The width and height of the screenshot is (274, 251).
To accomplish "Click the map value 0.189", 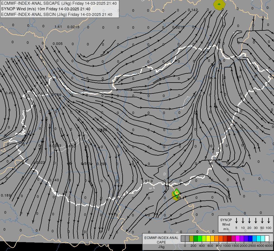I will tap(6, 196).
